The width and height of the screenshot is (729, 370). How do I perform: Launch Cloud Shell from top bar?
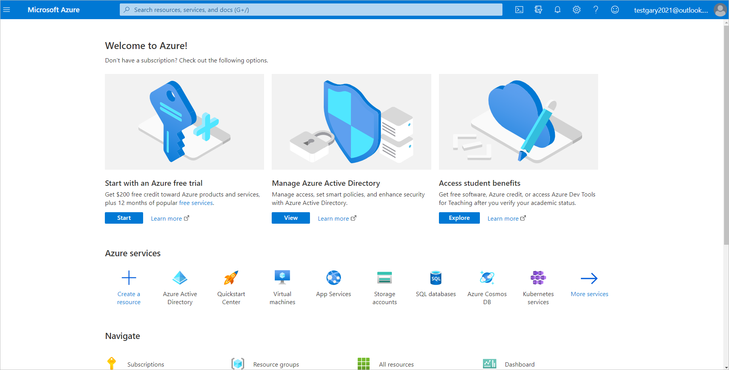point(519,10)
